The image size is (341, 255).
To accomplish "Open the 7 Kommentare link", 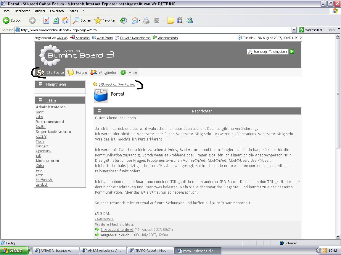I will [104, 219].
